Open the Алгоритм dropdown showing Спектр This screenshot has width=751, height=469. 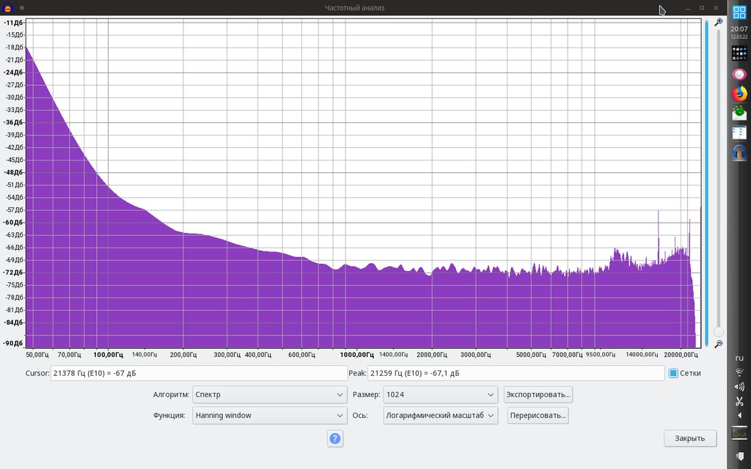tap(269, 395)
